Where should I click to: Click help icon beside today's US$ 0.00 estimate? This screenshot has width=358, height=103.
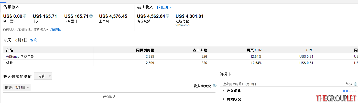pos(25,16)
